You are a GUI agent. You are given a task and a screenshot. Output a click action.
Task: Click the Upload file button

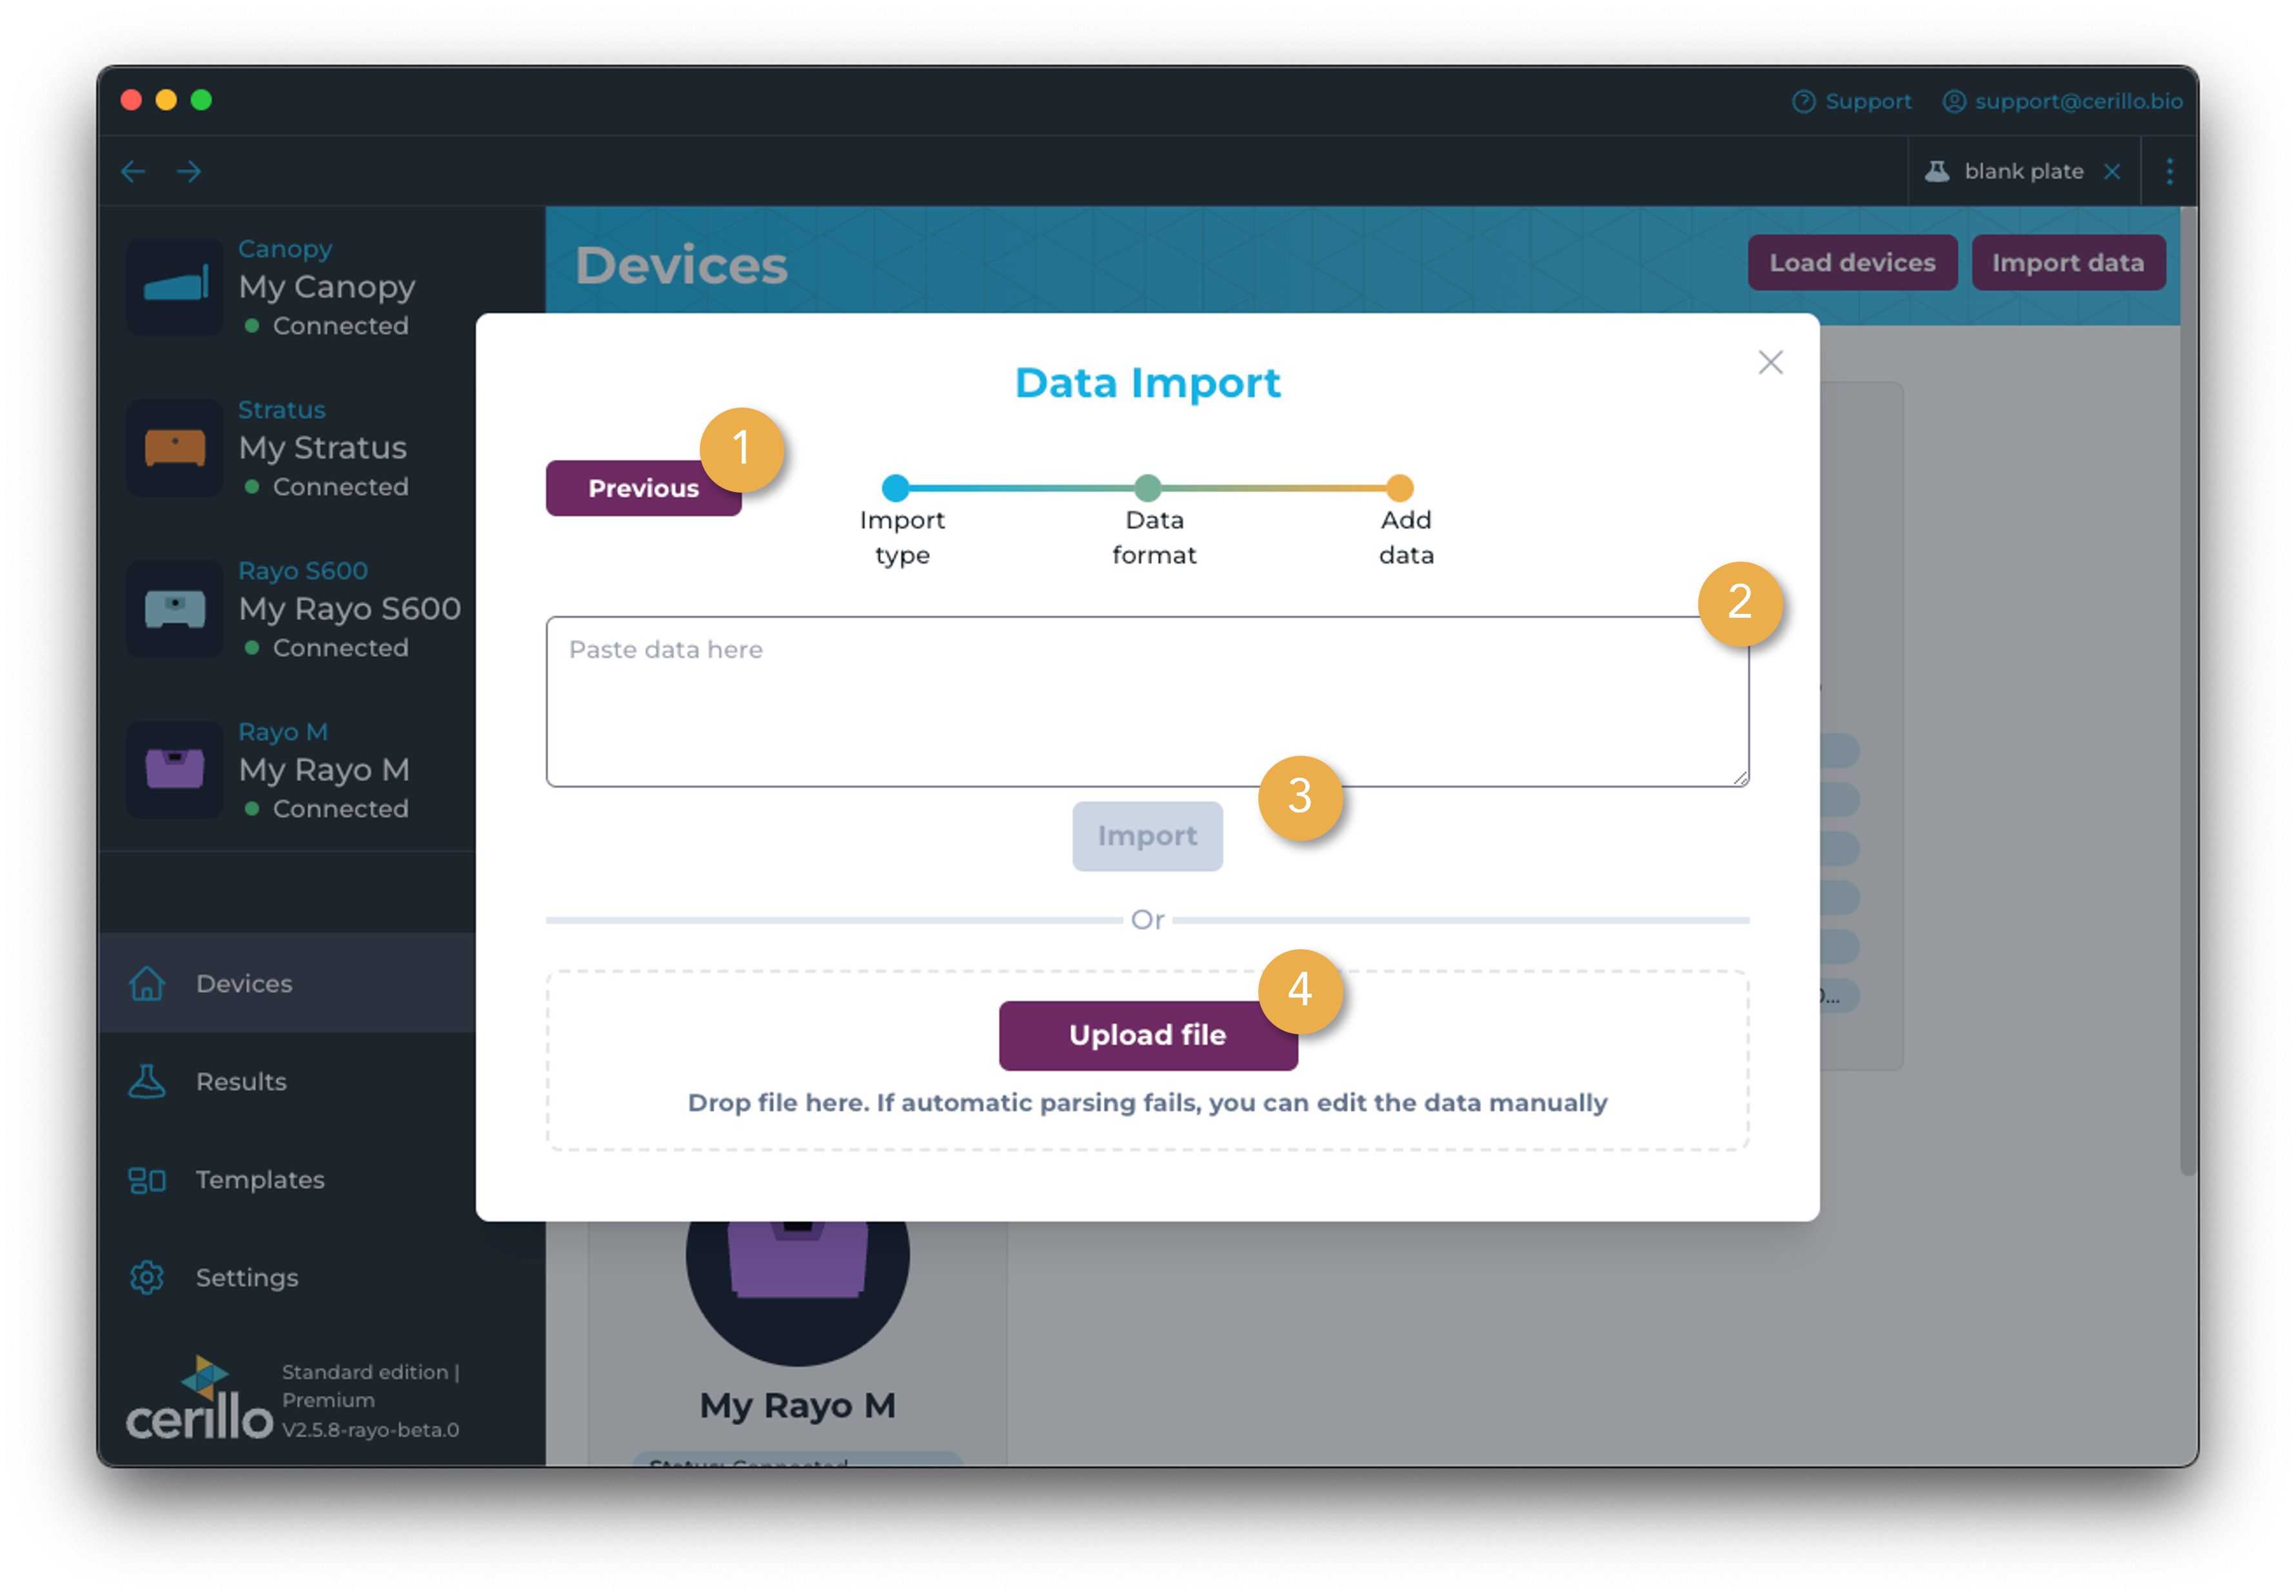click(1147, 1035)
